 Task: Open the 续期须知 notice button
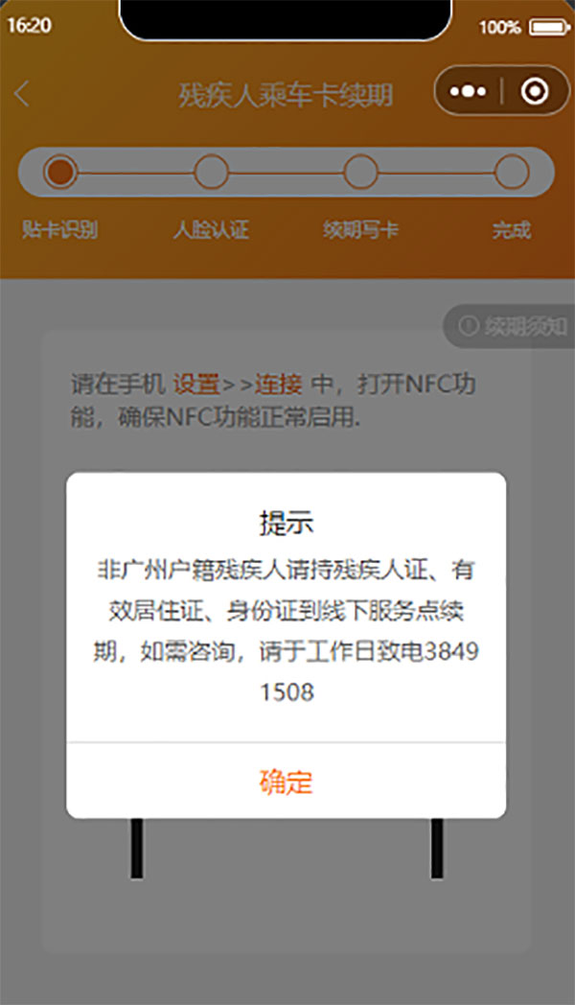(x=509, y=326)
